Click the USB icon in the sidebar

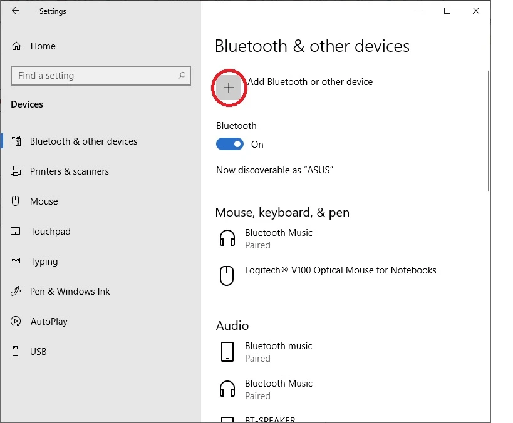(16, 352)
